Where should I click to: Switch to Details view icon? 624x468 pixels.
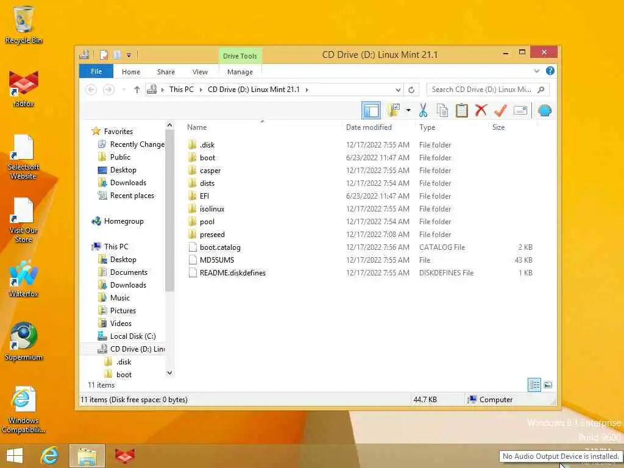534,385
